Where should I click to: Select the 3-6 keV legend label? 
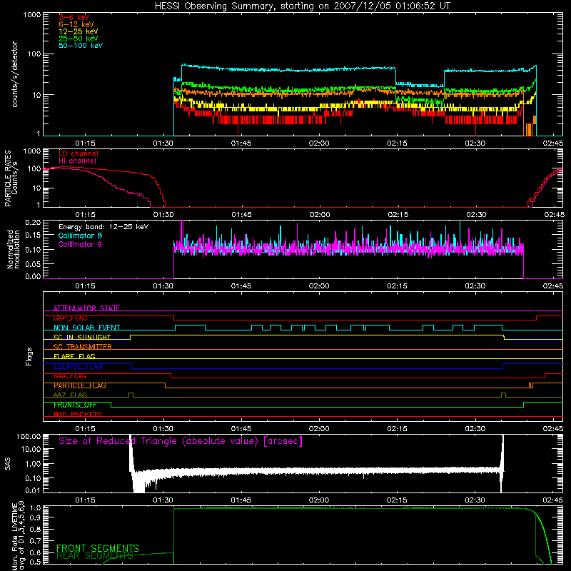[x=74, y=17]
